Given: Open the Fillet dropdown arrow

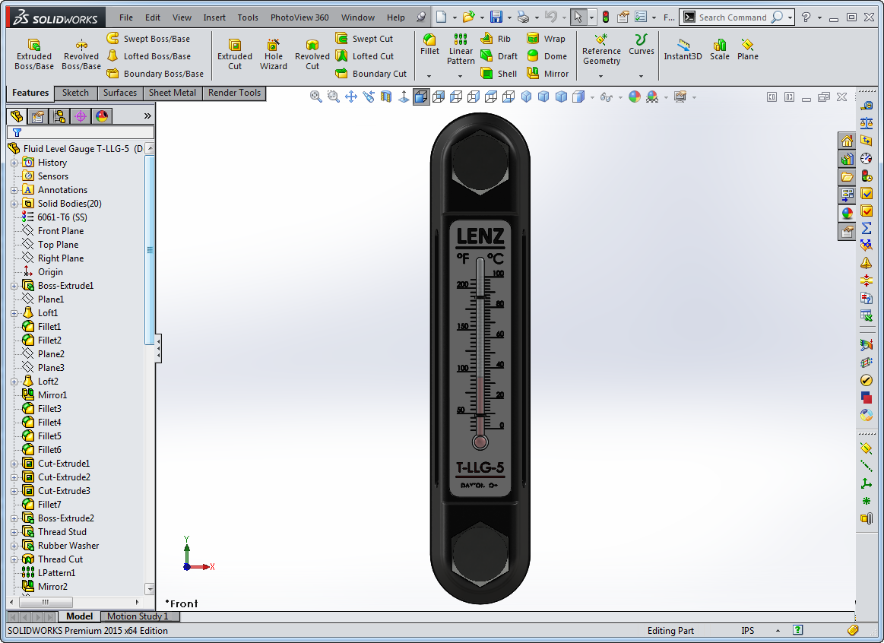Looking at the screenshot, I should point(429,76).
